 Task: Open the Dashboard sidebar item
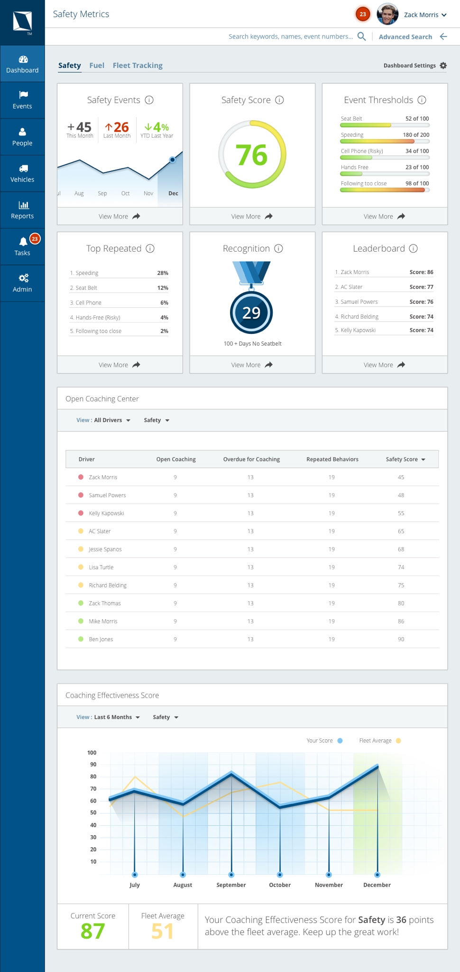pyautogui.click(x=22, y=64)
